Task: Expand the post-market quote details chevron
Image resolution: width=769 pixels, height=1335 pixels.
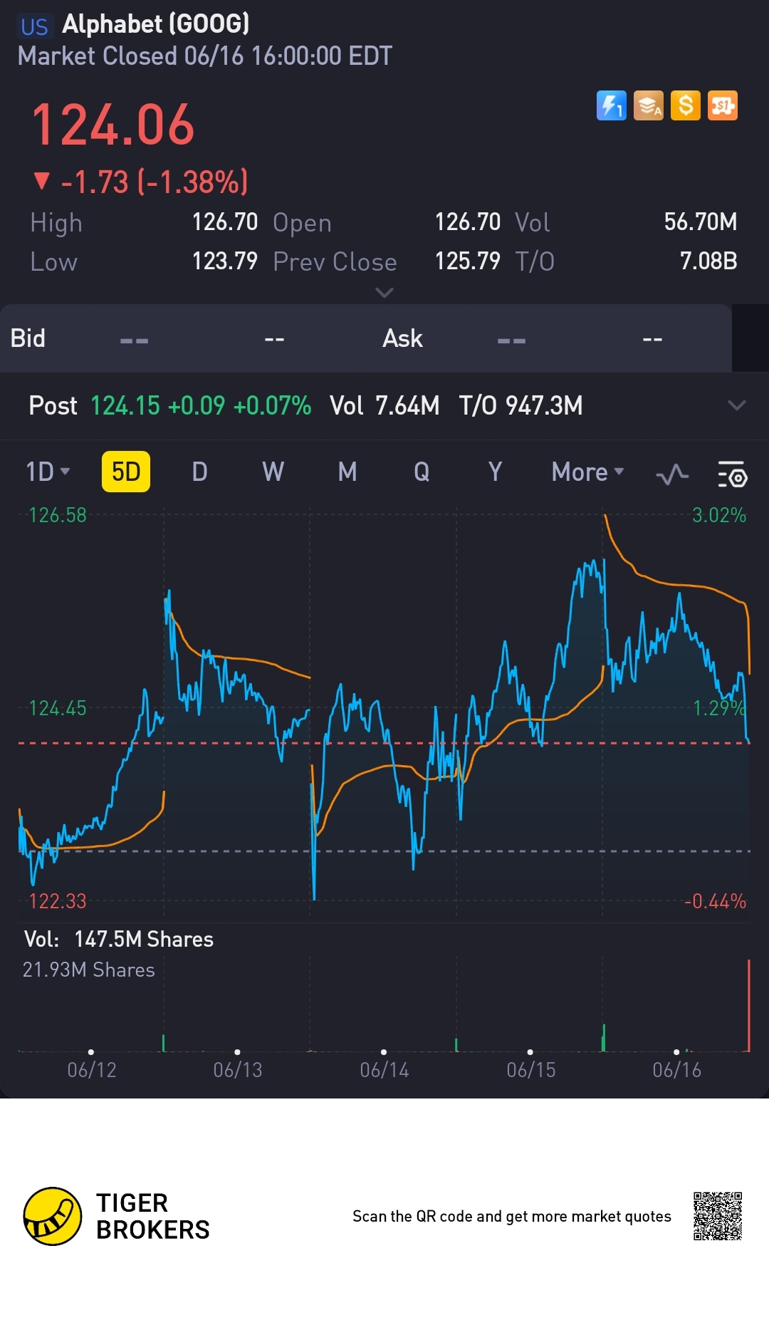Action: click(x=737, y=405)
